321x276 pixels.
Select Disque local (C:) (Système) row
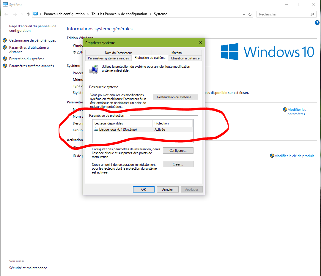(x=143, y=130)
